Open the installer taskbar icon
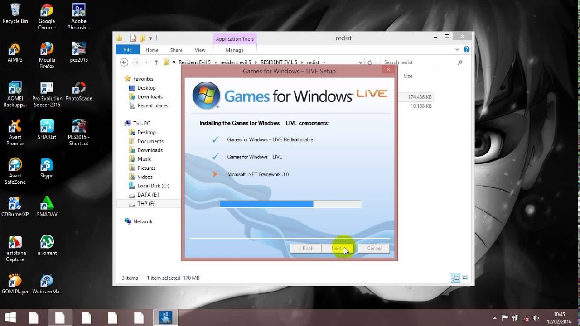The image size is (580, 326). coord(165,317)
